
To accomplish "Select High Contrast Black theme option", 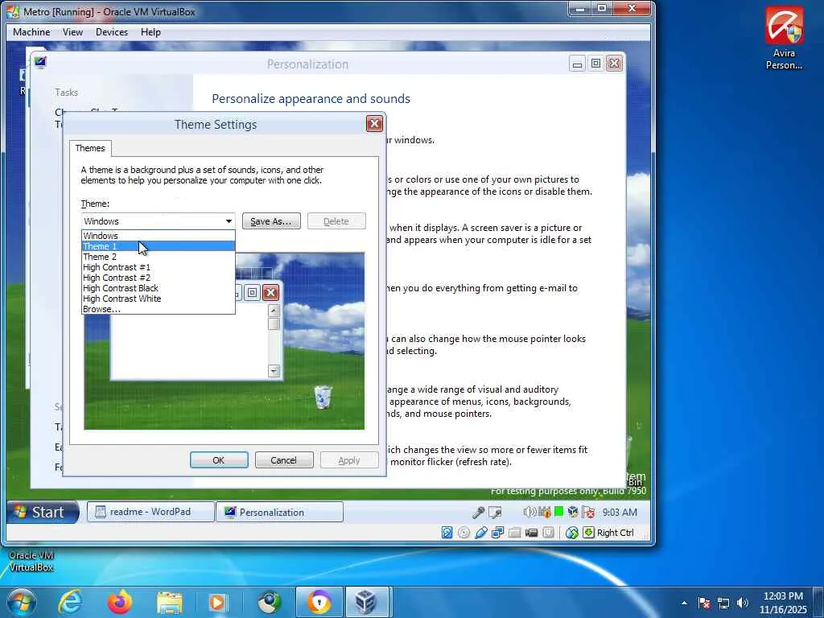I will (159, 288).
